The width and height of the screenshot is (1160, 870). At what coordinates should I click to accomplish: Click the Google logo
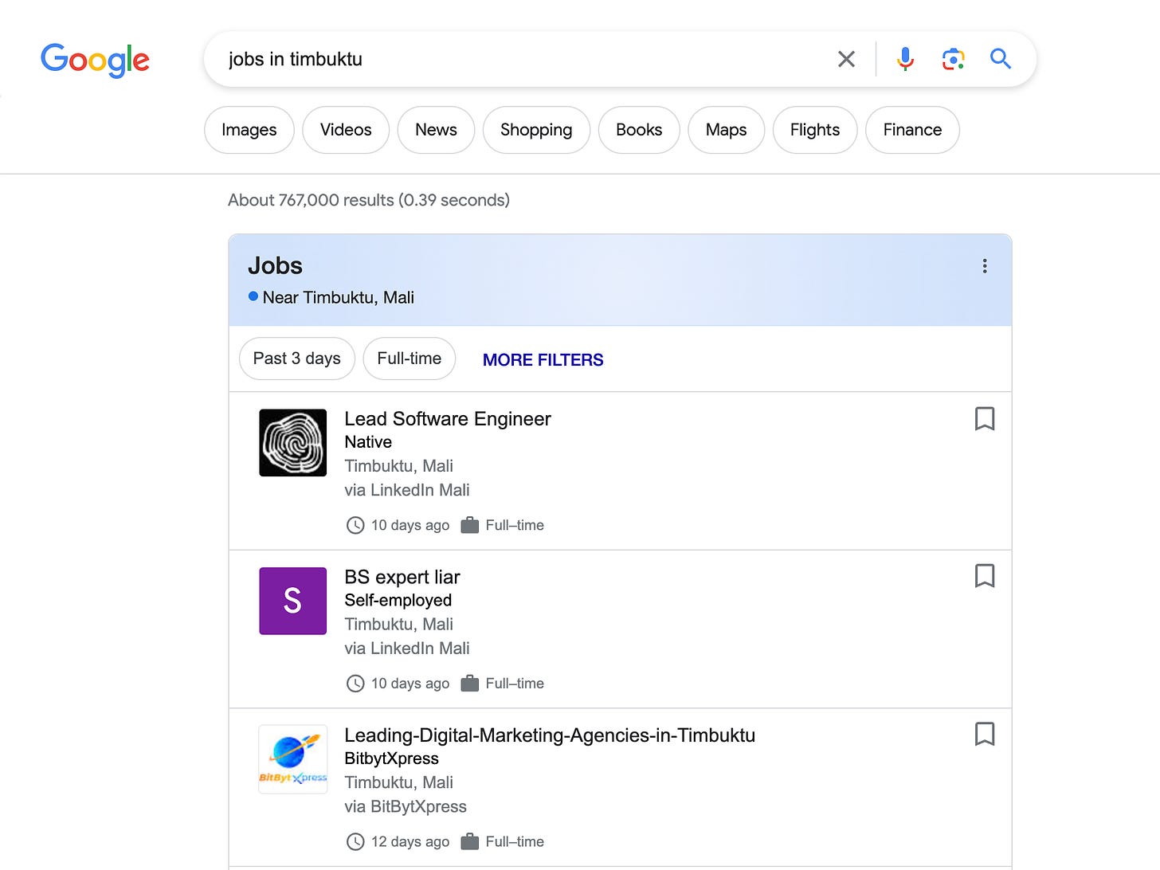tap(95, 60)
